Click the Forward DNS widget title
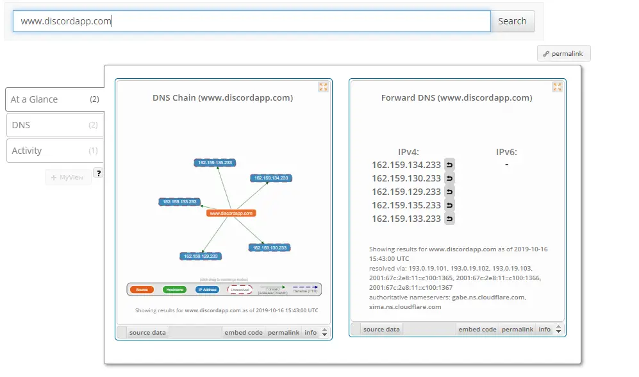 [x=457, y=98]
